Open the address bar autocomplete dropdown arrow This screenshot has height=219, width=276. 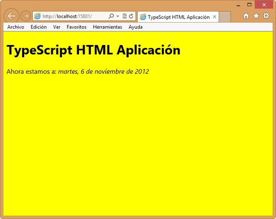pos(118,16)
